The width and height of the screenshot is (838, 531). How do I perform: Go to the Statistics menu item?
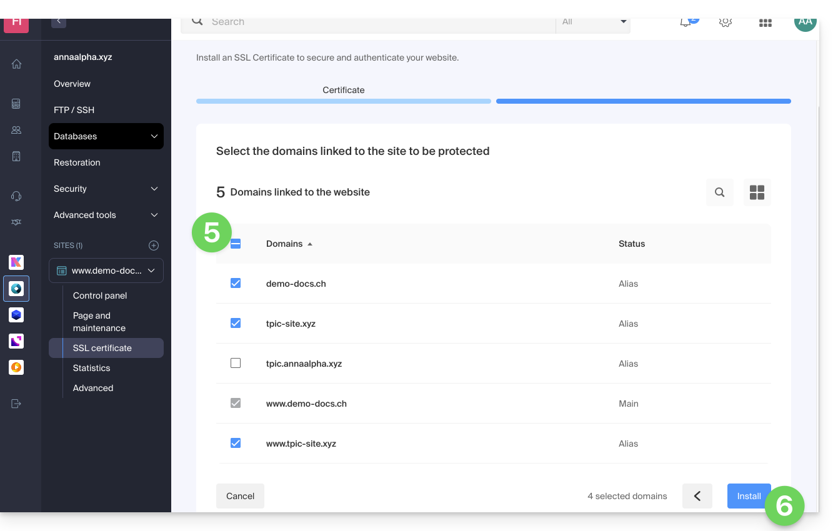pos(91,368)
